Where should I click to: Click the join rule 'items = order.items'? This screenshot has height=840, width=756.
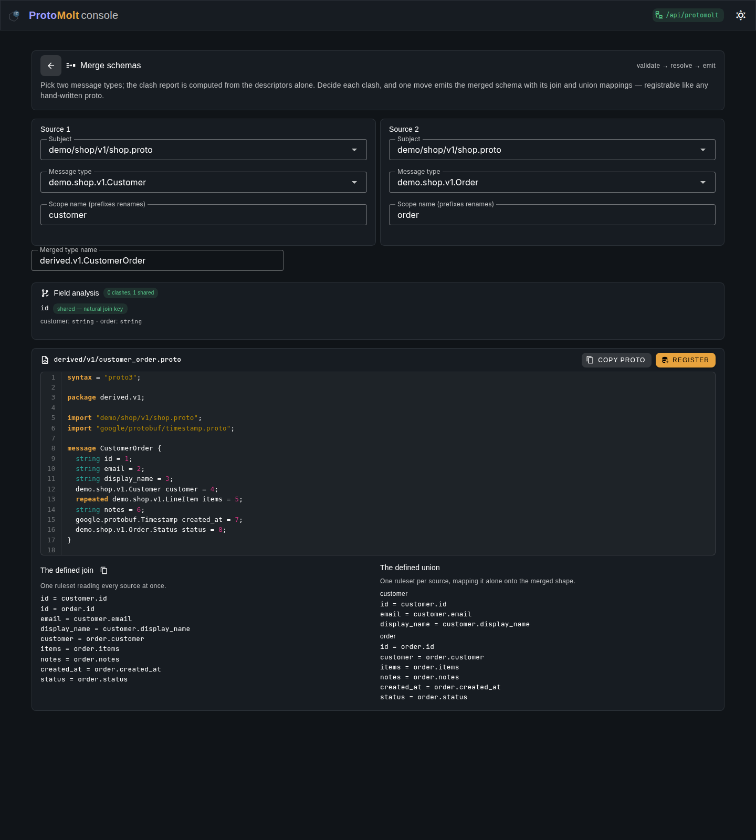click(80, 649)
